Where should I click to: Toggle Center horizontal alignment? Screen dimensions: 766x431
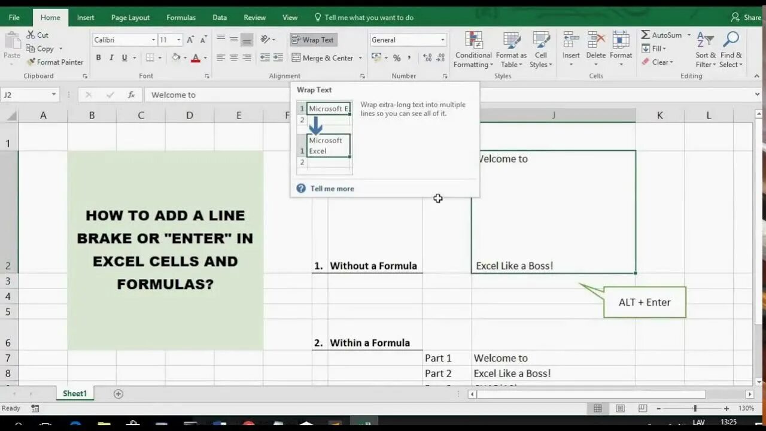[x=233, y=57]
